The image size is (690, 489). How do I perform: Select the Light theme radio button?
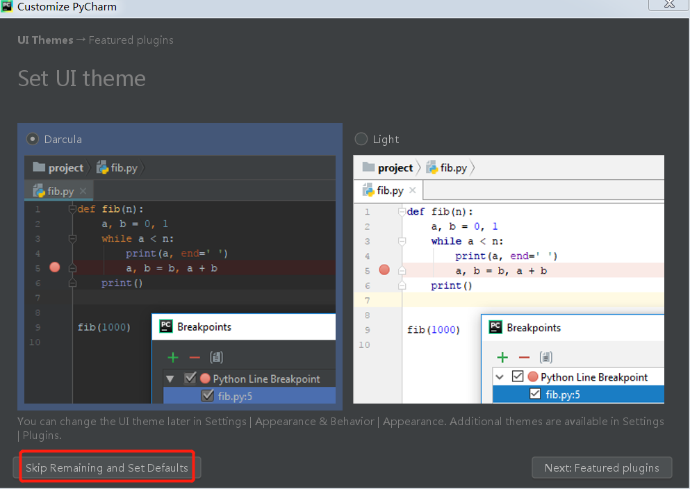pyautogui.click(x=361, y=140)
